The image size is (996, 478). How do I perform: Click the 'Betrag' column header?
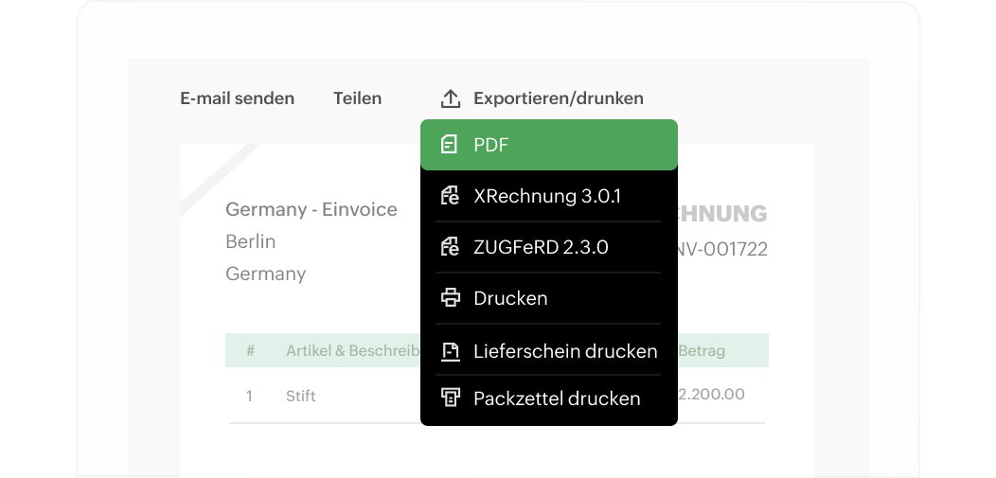pos(702,350)
